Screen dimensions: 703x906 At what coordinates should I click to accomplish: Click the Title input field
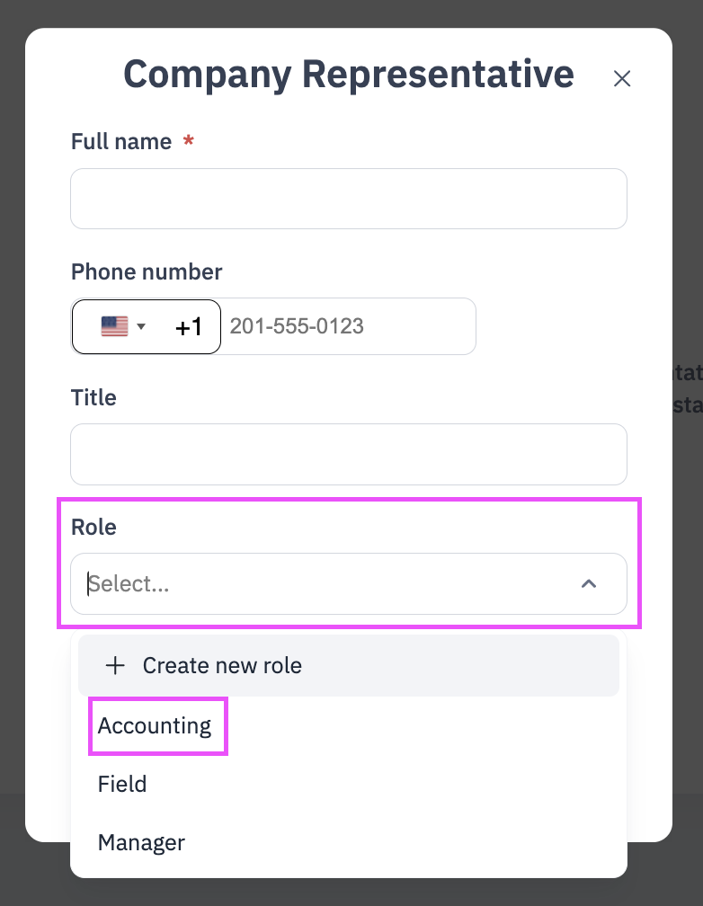349,454
